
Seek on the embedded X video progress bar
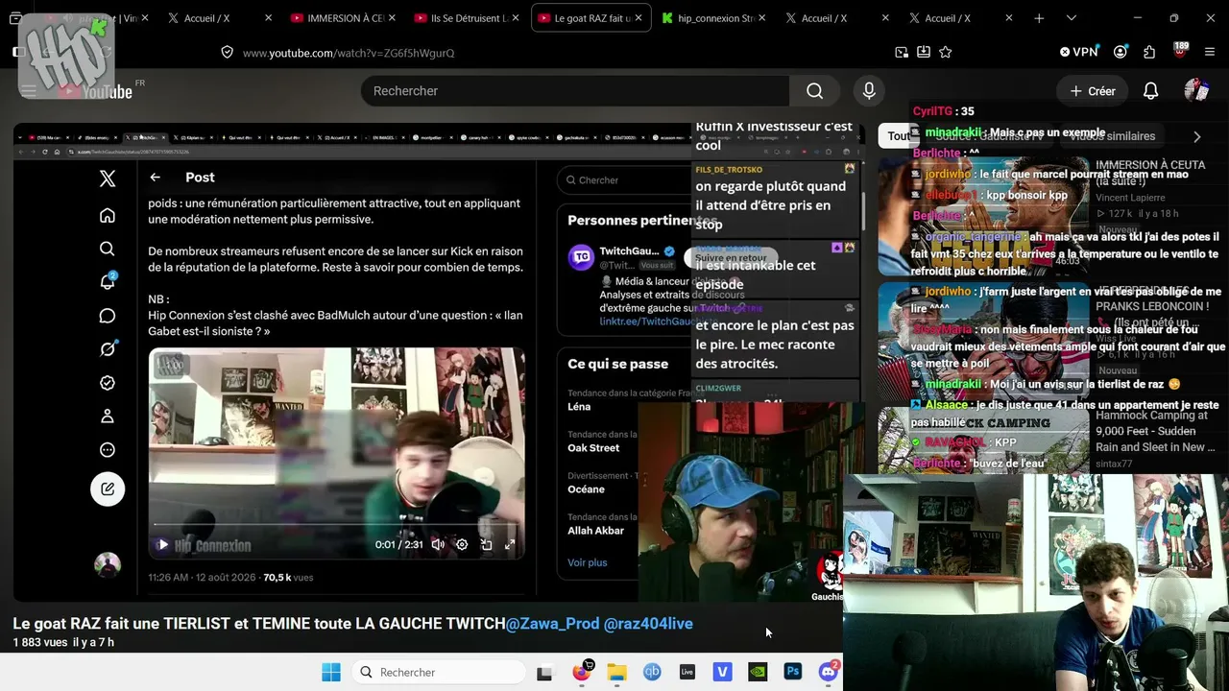click(x=336, y=524)
